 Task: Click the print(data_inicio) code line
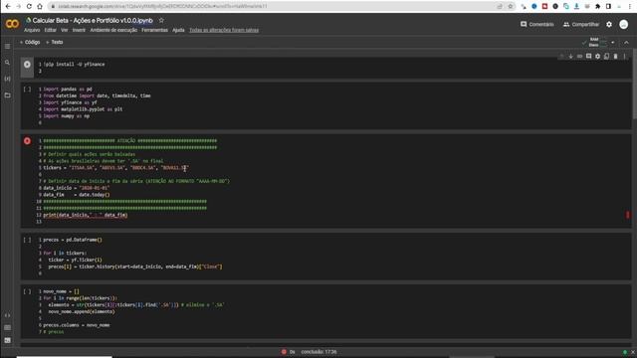tap(86, 215)
